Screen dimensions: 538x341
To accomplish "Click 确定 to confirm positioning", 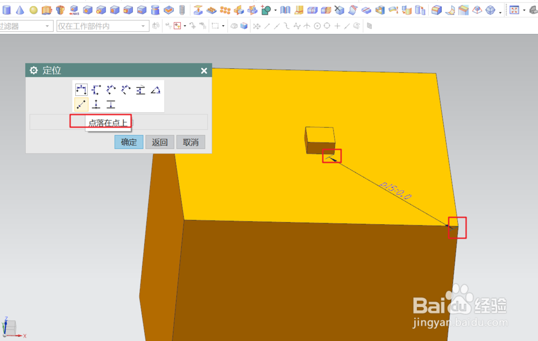I will (x=129, y=142).
